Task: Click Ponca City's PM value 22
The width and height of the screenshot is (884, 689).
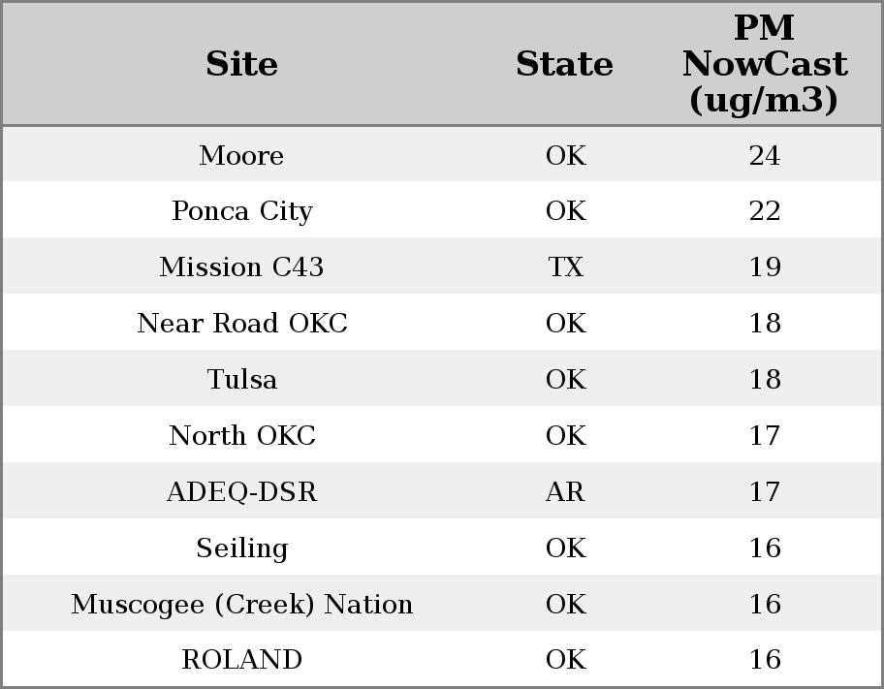Action: click(x=764, y=211)
